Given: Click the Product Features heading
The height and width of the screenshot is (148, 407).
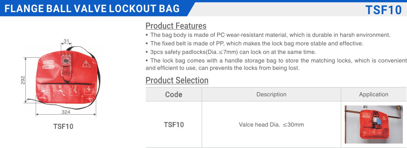Looking at the screenshot, I should pos(176,26).
